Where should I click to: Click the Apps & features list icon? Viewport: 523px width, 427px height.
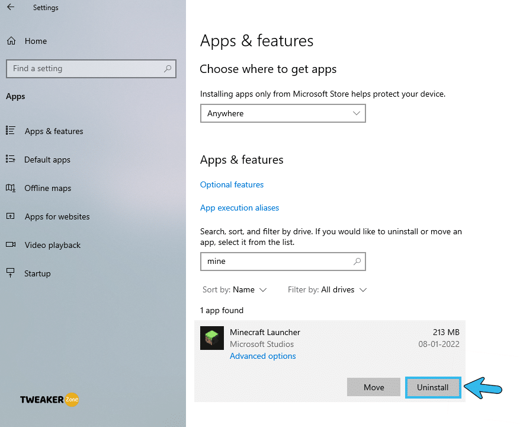point(10,130)
